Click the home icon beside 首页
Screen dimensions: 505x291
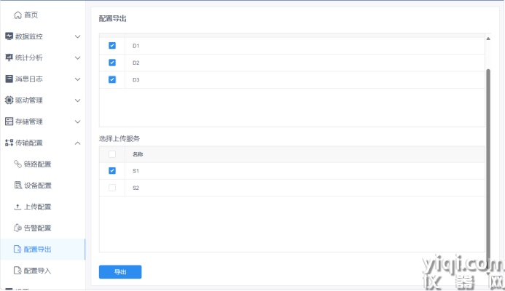click(17, 15)
